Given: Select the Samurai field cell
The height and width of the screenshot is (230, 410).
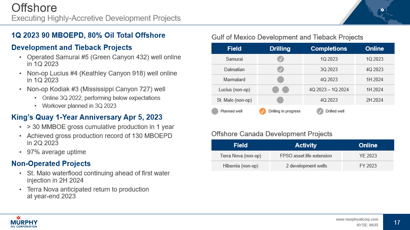Looking at the screenshot, I should coord(234,59).
